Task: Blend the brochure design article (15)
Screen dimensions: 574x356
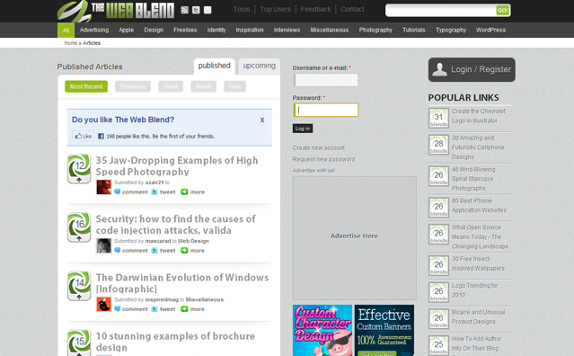Action: (x=79, y=343)
